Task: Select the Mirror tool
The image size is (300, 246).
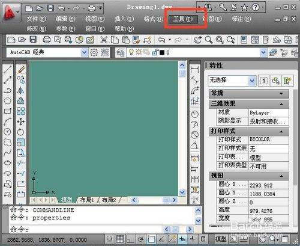Action: (20, 91)
